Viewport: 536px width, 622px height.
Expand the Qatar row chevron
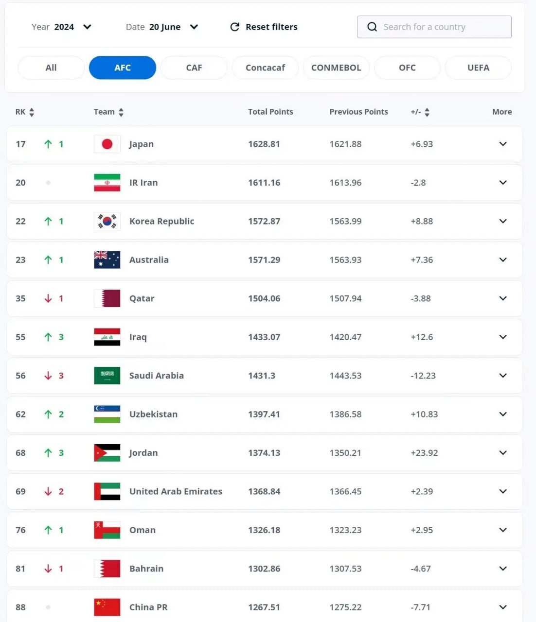point(503,298)
